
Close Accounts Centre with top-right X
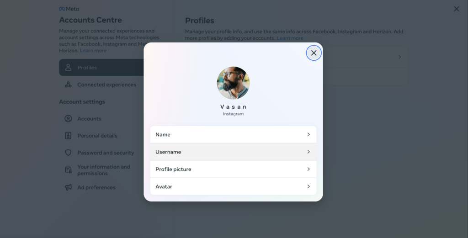tap(457, 9)
